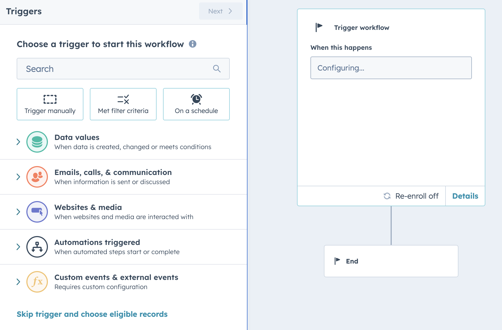Click the info icon beside trigger heading
Image resolution: width=502 pixels, height=330 pixels.
click(192, 44)
